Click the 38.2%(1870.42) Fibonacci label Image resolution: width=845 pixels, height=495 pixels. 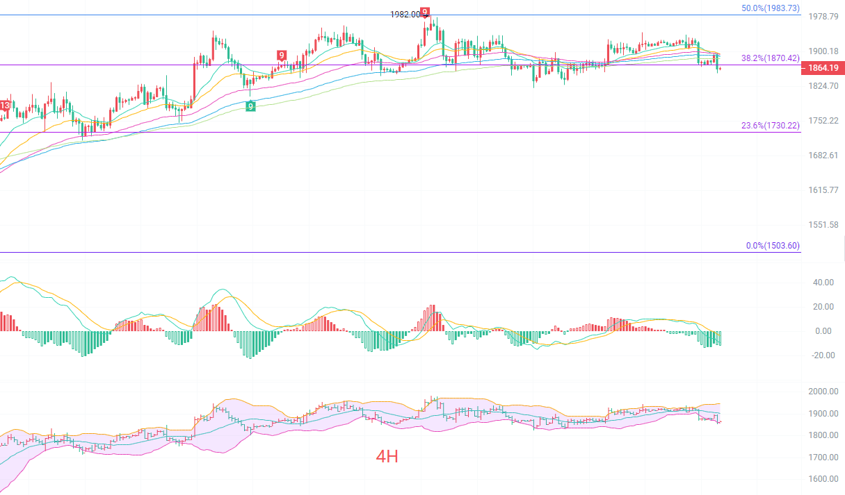(771, 58)
